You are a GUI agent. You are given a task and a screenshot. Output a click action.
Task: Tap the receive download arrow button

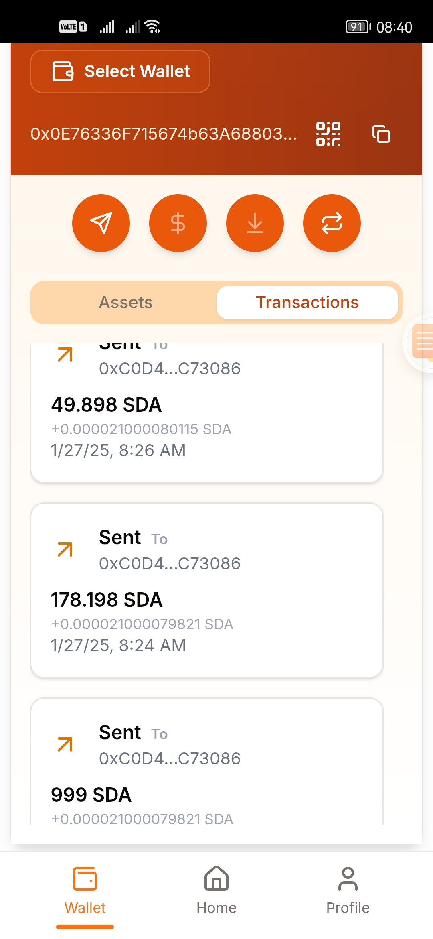tap(255, 223)
